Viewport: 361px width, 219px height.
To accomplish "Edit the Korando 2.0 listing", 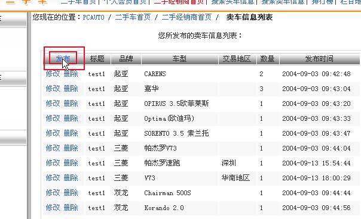I will tap(53, 208).
